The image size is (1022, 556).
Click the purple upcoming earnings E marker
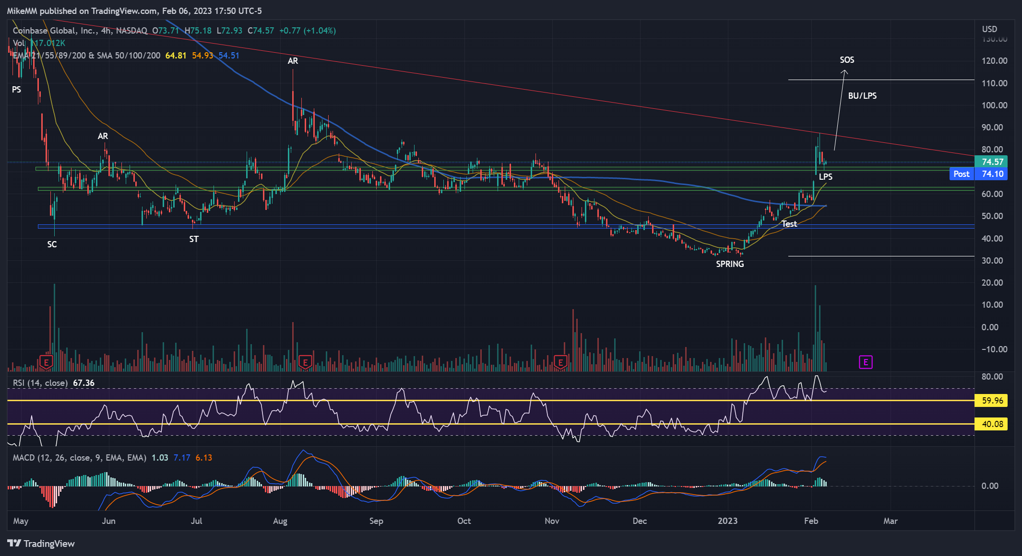pyautogui.click(x=866, y=362)
